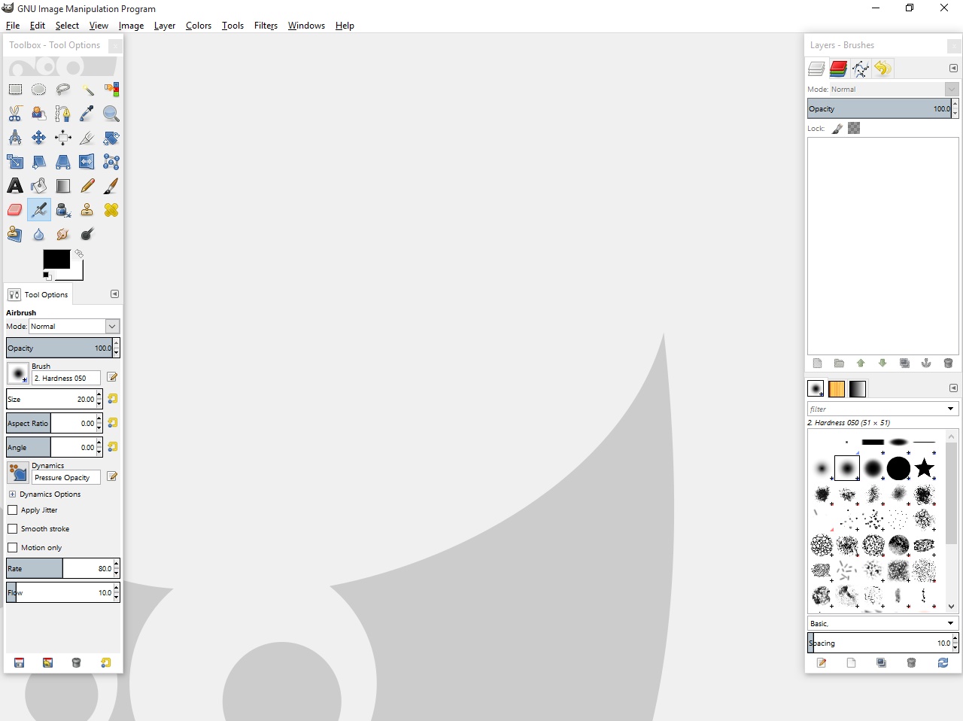Viewport: 963px width, 721px height.
Task: Select the Rectangle Select tool
Action: coord(15,90)
